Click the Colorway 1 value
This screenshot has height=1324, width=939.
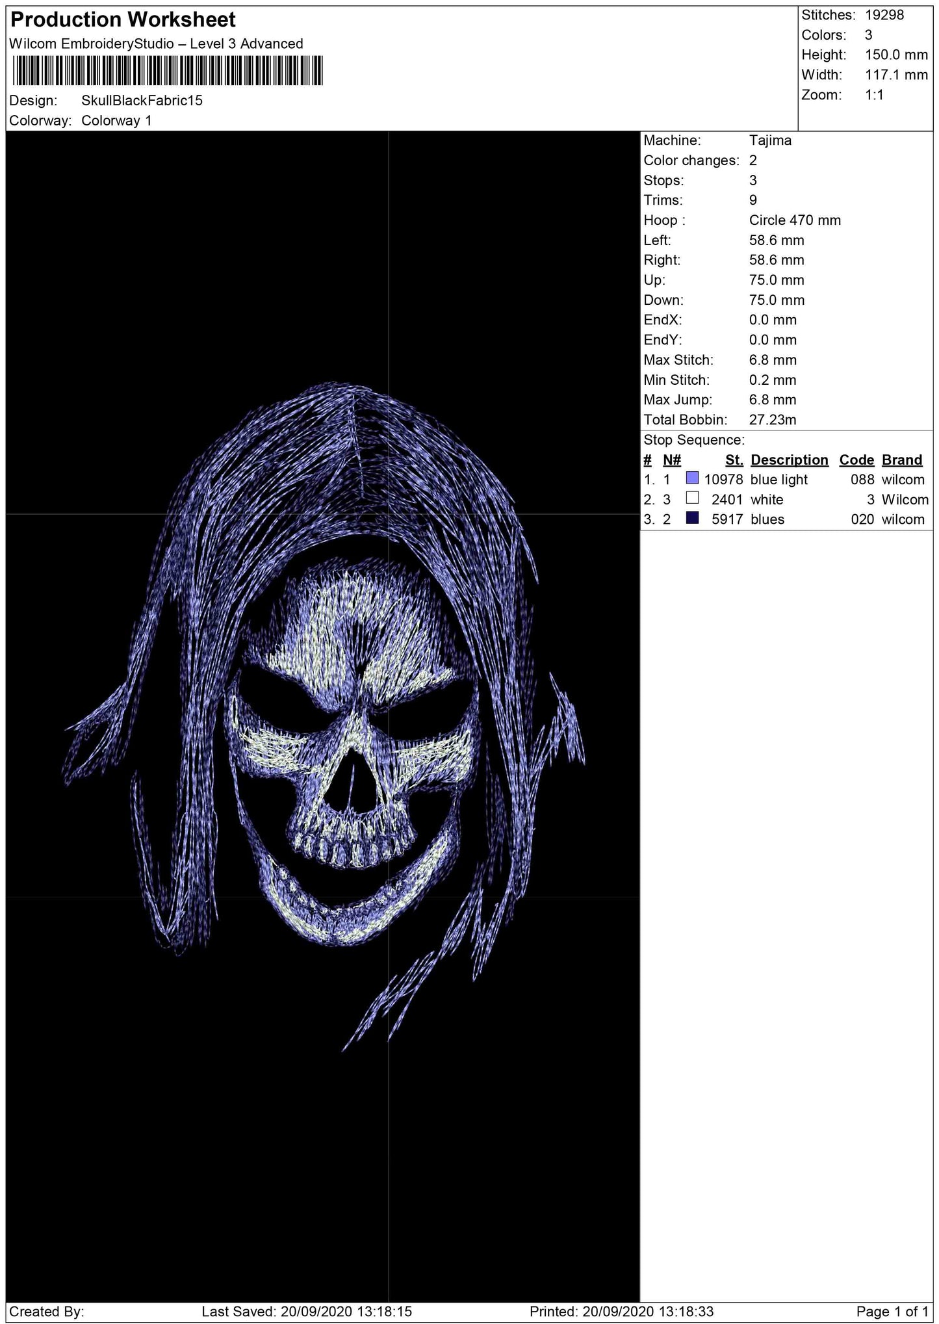pos(116,120)
